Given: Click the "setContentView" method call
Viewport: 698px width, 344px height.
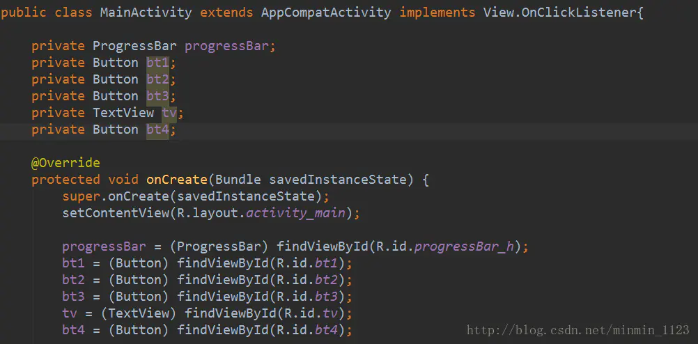Looking at the screenshot, I should click(116, 214).
